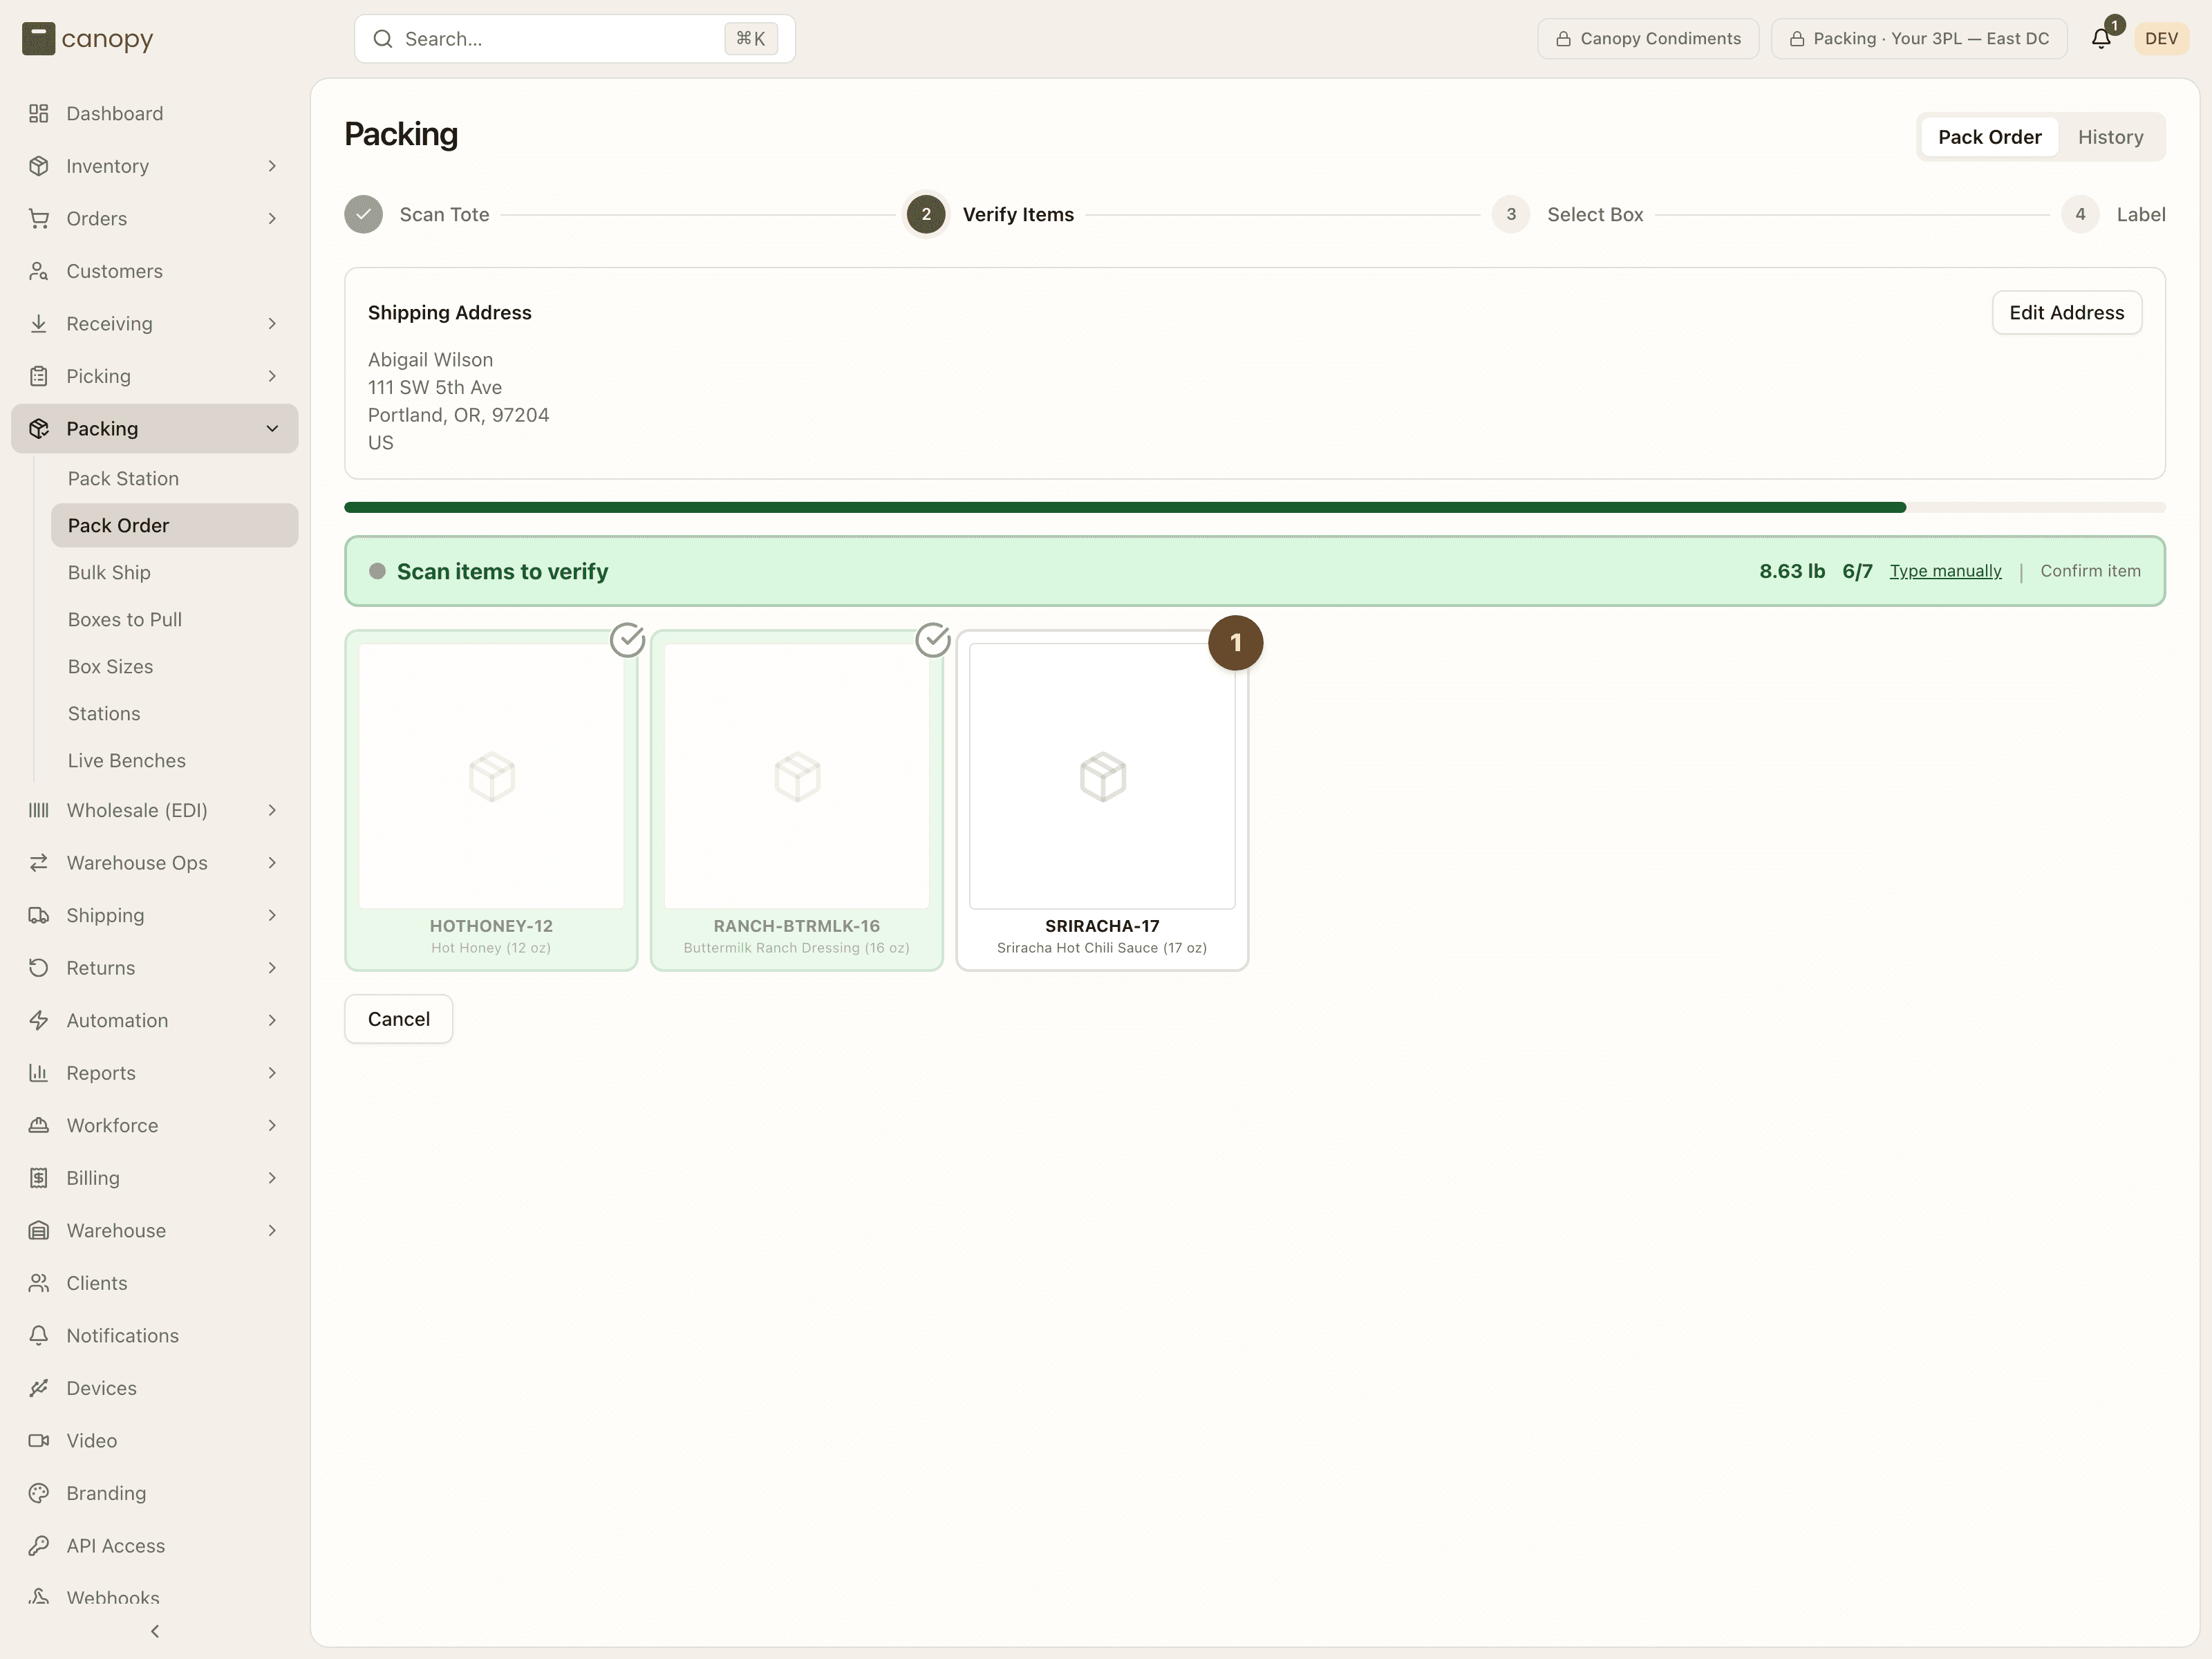Select the Pack Order tab

click(x=1989, y=137)
